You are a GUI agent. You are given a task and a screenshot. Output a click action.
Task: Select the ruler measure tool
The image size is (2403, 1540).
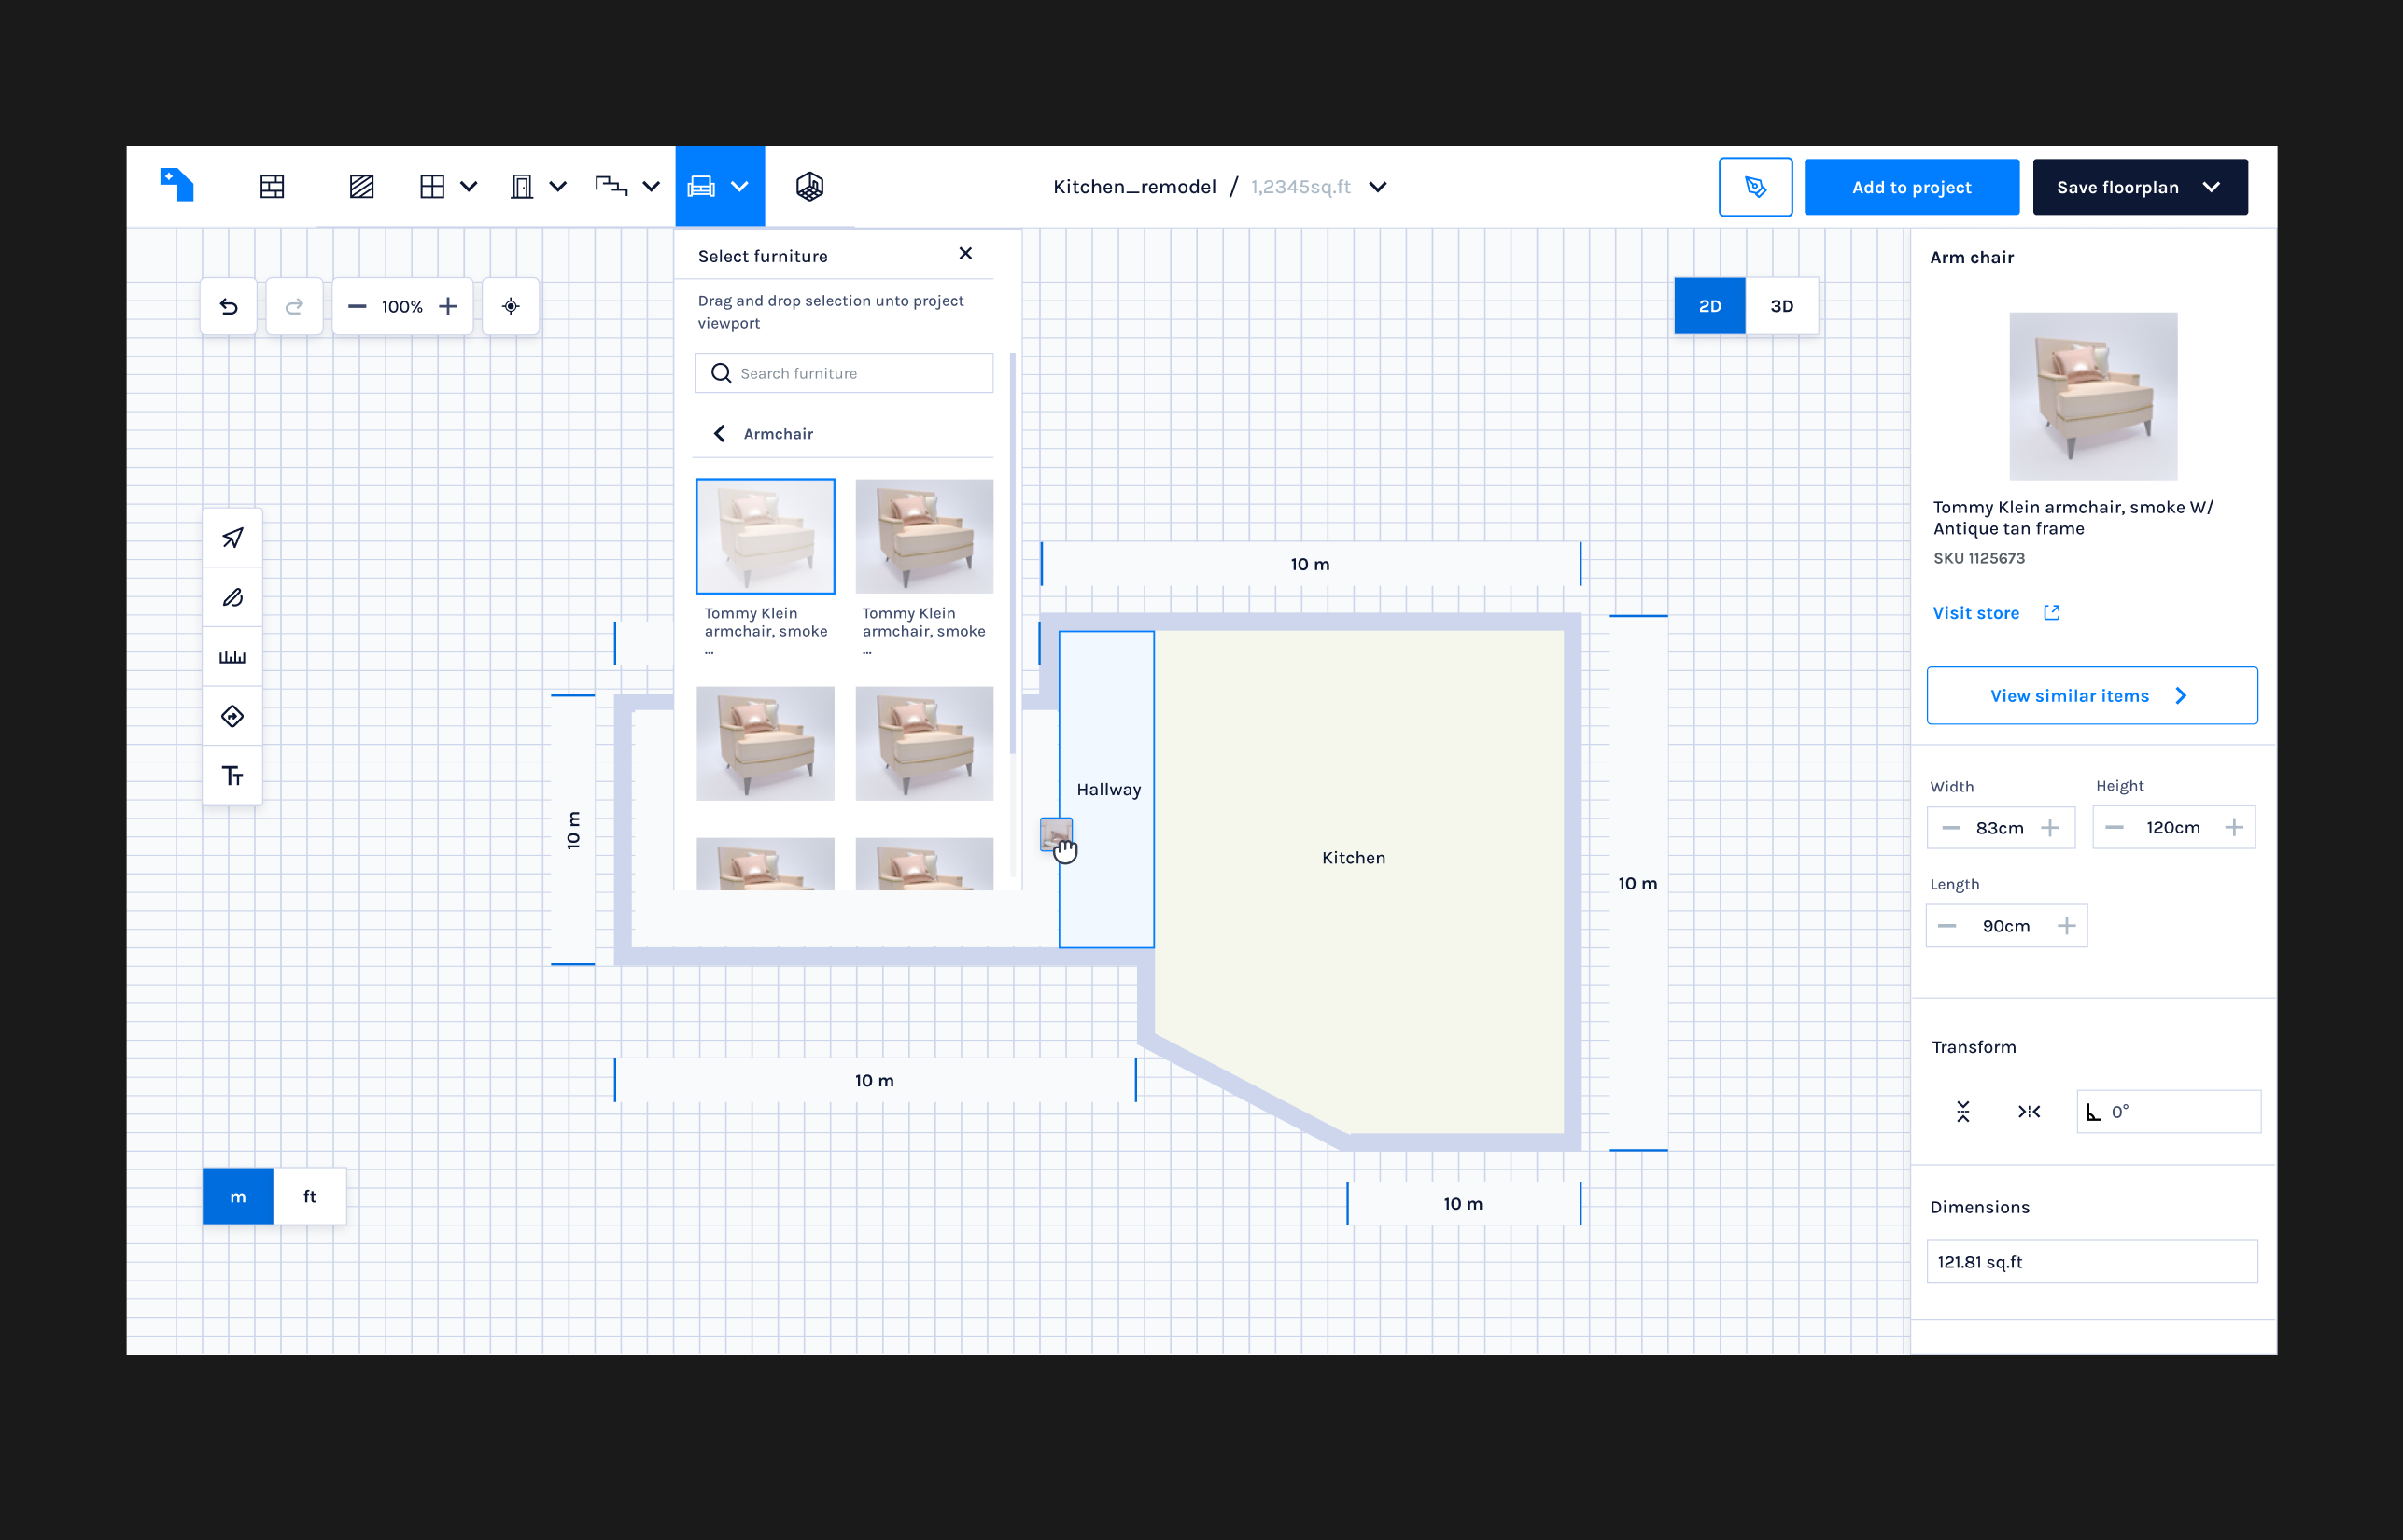(232, 657)
